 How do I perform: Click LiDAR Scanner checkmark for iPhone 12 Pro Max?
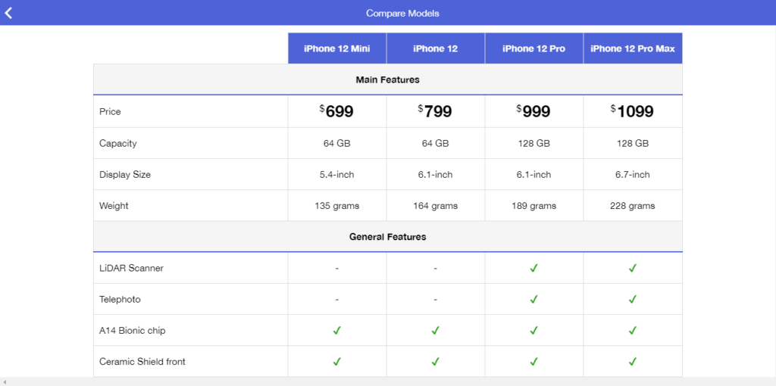(632, 268)
